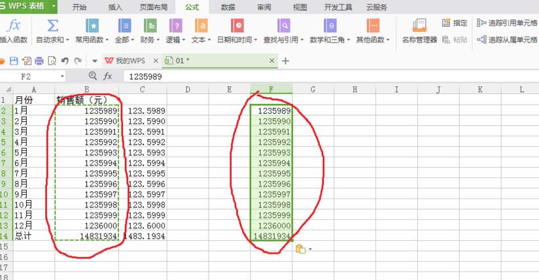Open the Lookup and Reference functions icon

pyautogui.click(x=284, y=26)
